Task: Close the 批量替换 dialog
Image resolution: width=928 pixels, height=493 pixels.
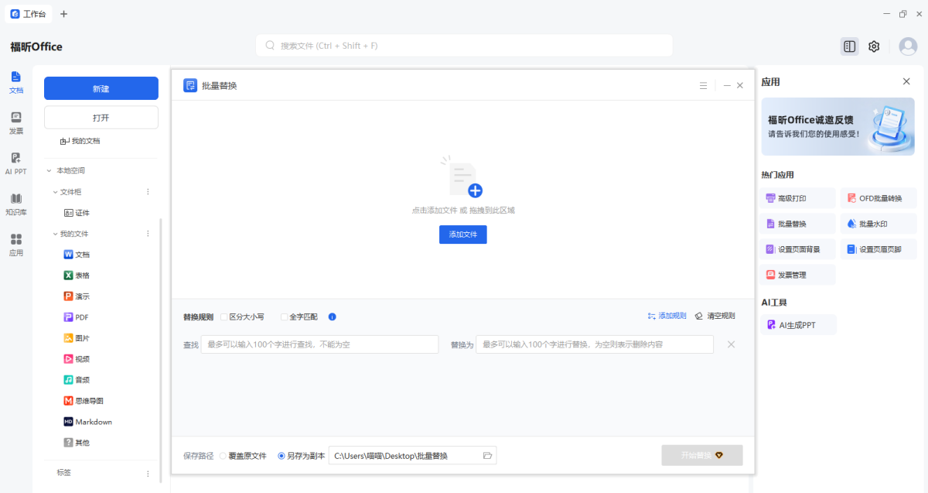Action: tap(740, 86)
